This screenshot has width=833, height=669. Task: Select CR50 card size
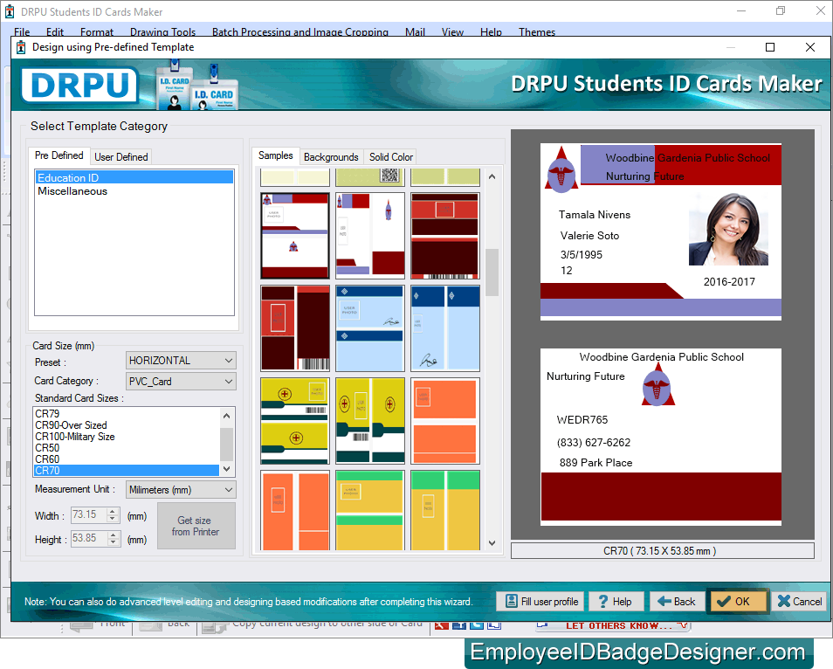point(127,448)
